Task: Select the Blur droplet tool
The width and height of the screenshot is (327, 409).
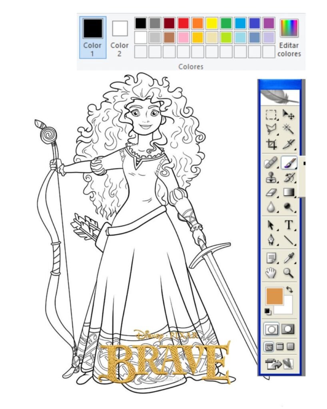Action: [x=271, y=207]
